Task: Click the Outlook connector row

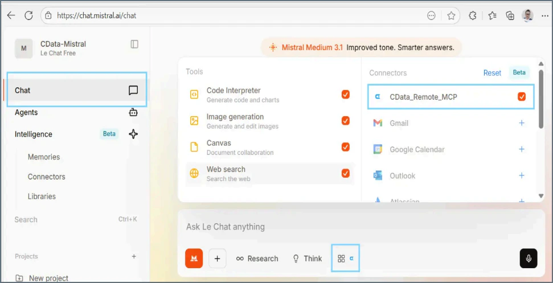Action: [450, 175]
